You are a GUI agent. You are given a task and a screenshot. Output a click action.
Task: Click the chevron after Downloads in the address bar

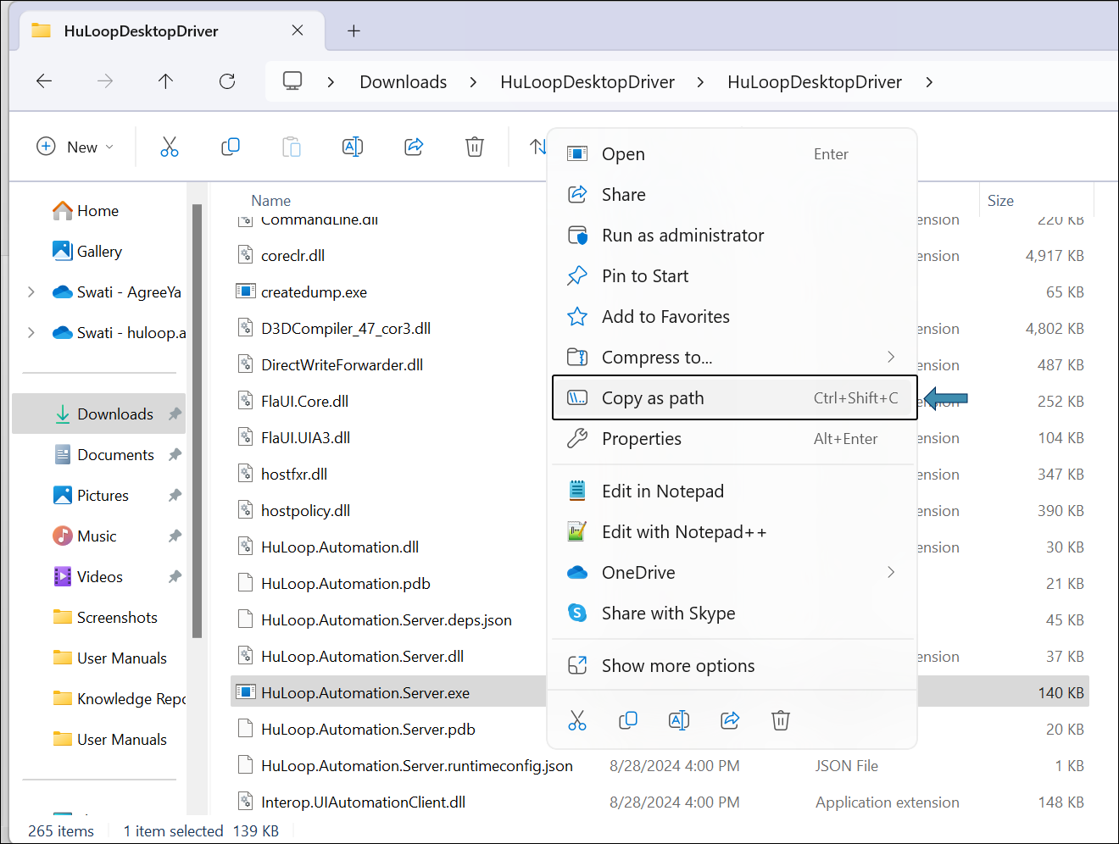coord(473,82)
